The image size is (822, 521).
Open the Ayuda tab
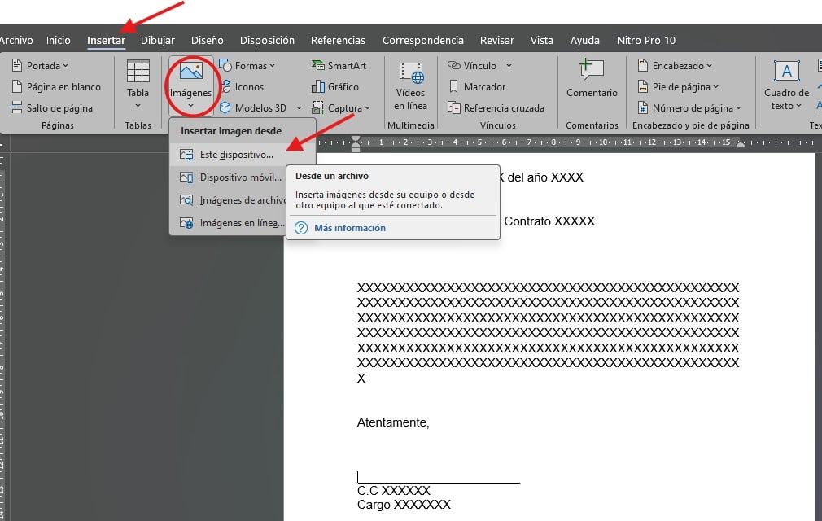coord(585,41)
